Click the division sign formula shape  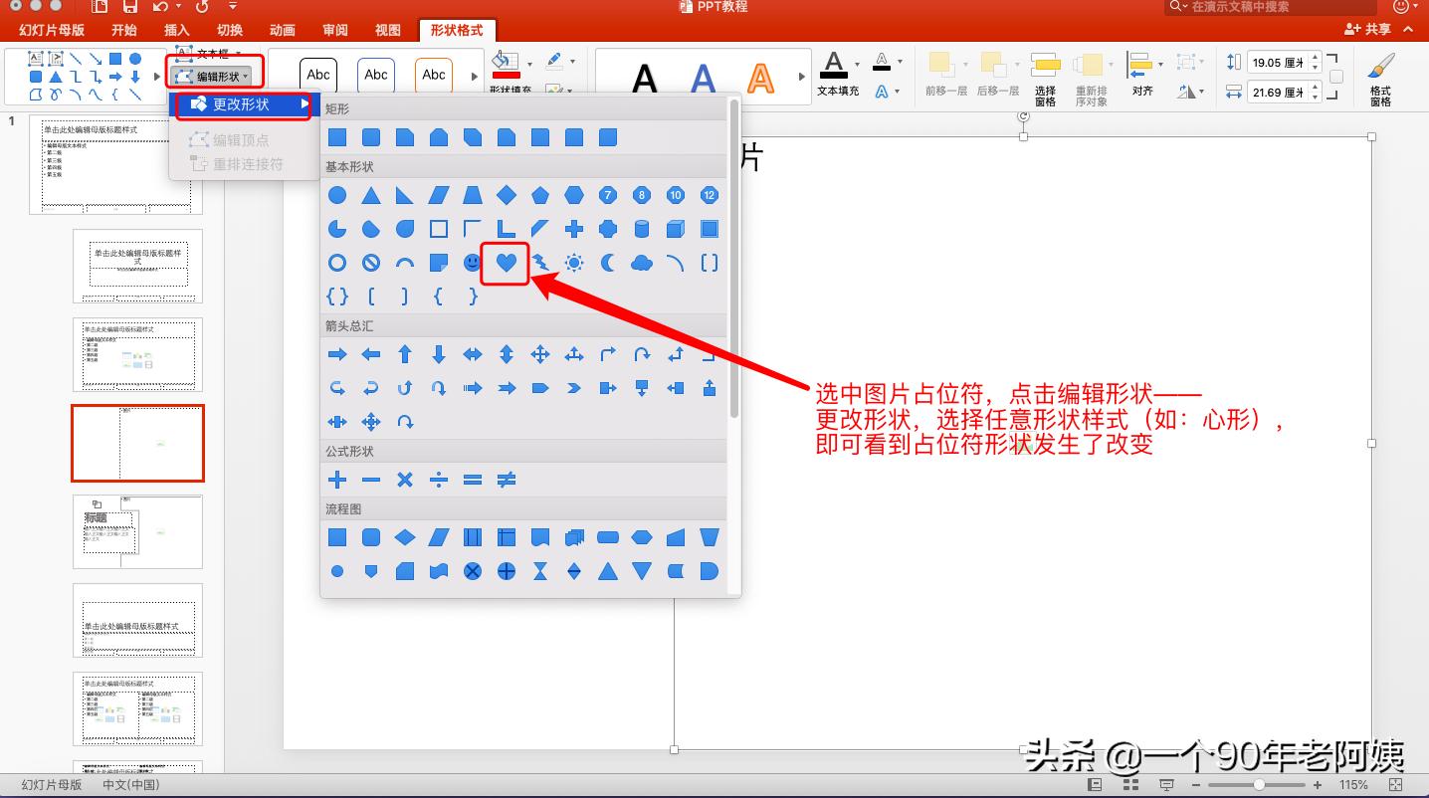point(439,480)
